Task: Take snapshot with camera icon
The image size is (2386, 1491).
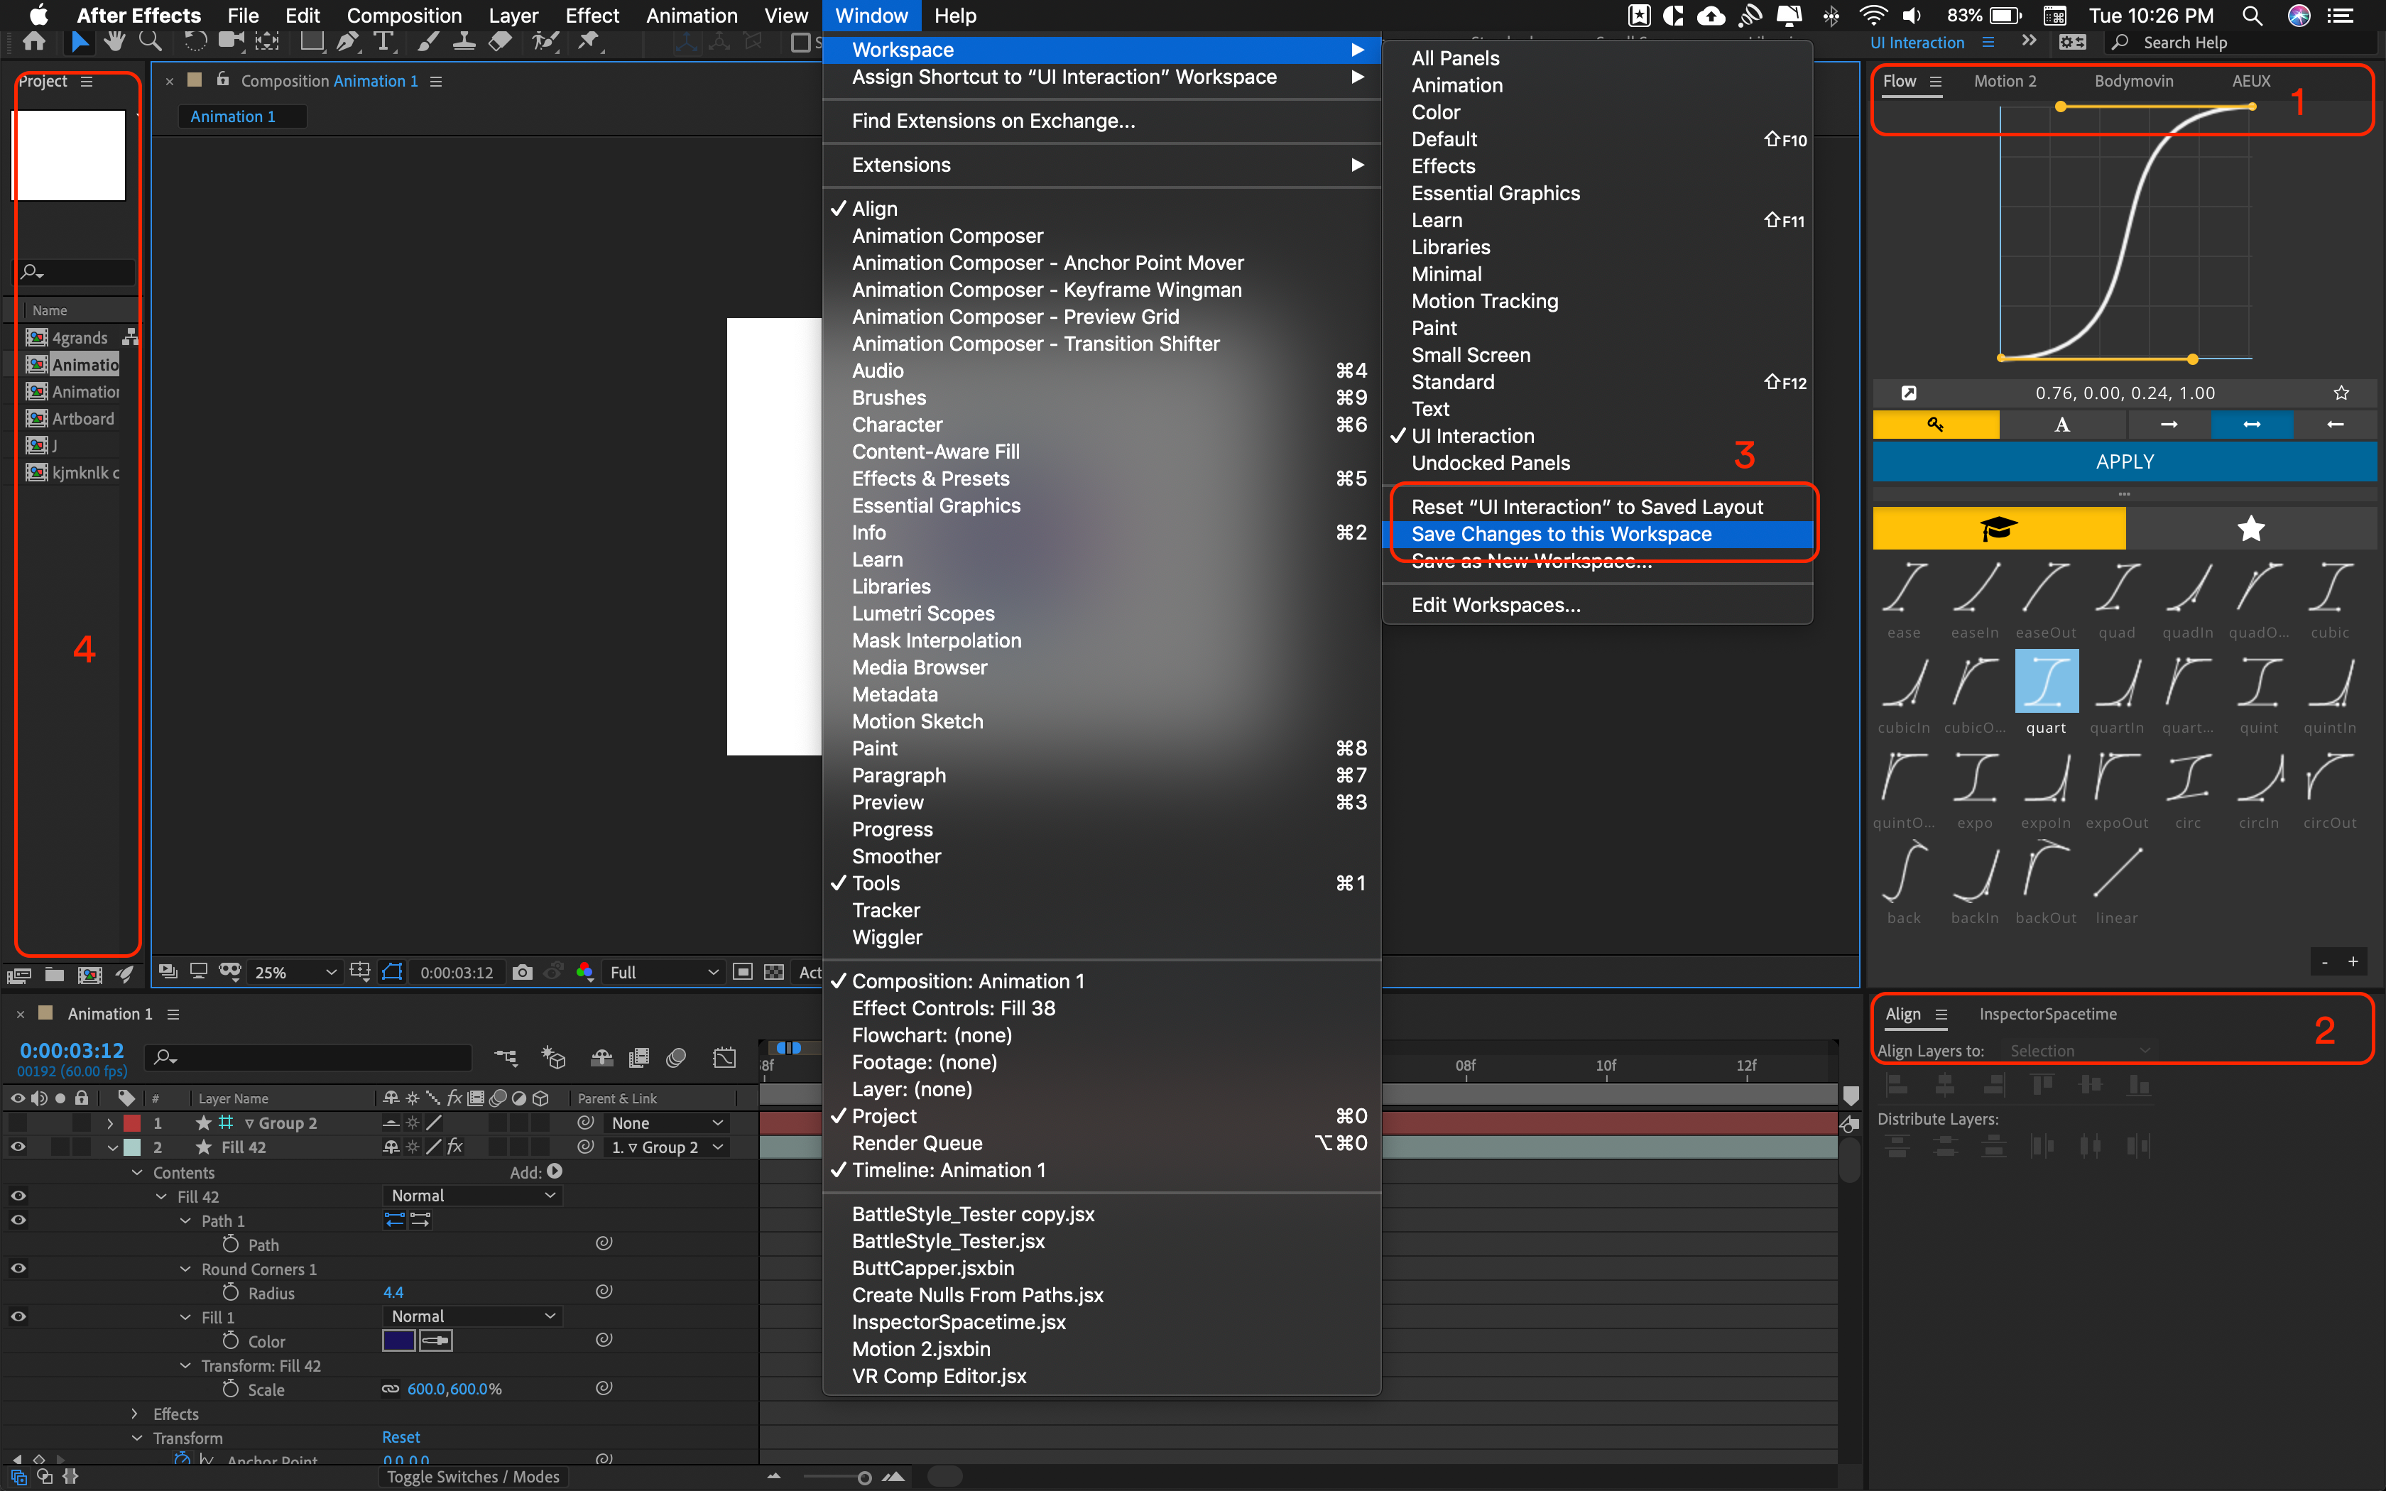Action: click(523, 972)
